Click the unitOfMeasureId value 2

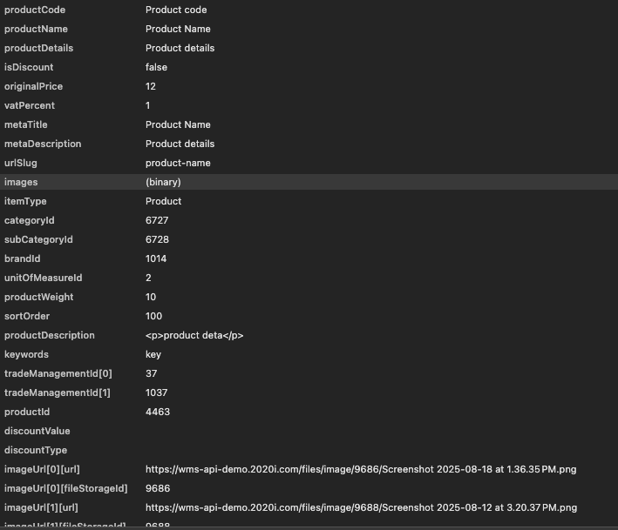148,278
